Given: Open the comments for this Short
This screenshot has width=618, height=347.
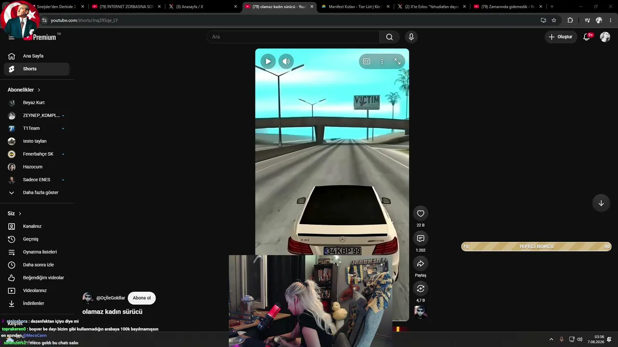Looking at the screenshot, I should [421, 239].
